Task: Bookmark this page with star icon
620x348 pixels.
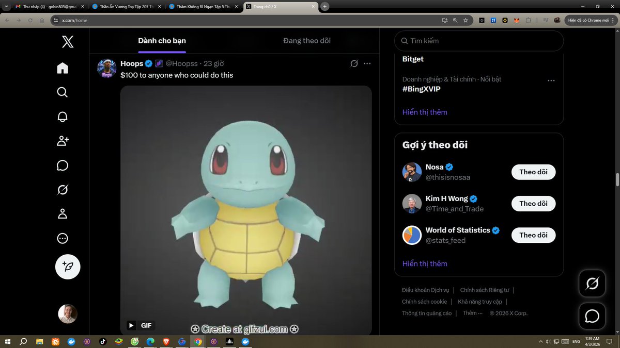Action: (466, 20)
